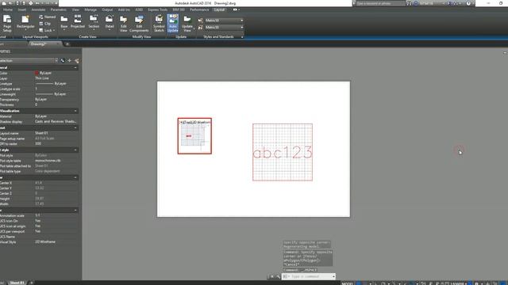Choose the Clip viewport tool
The image size is (508, 285).
(45, 24)
